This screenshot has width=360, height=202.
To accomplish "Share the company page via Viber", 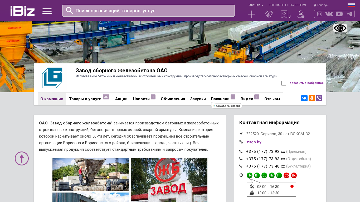I will (x=319, y=98).
